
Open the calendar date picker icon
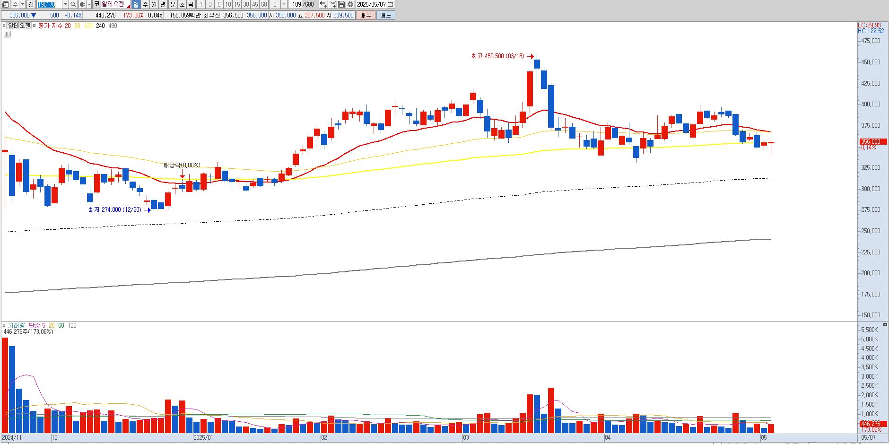390,4
